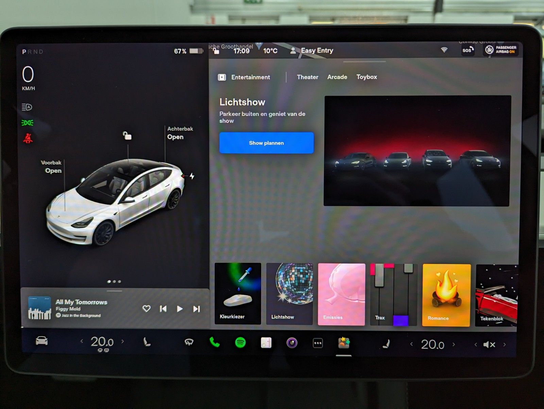Tap Achterbak Open to close trunk
The width and height of the screenshot is (544, 409).
(180, 133)
